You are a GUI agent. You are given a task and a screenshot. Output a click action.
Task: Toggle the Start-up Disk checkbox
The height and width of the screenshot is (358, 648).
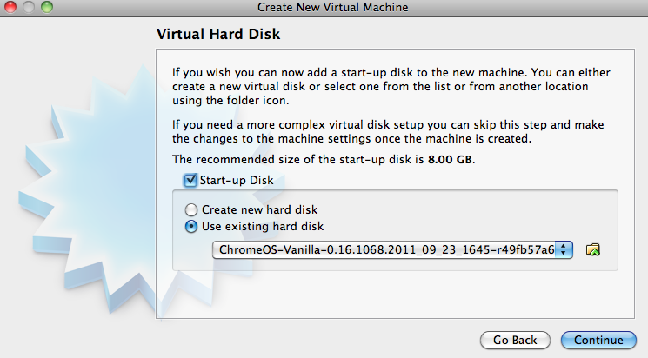click(190, 180)
